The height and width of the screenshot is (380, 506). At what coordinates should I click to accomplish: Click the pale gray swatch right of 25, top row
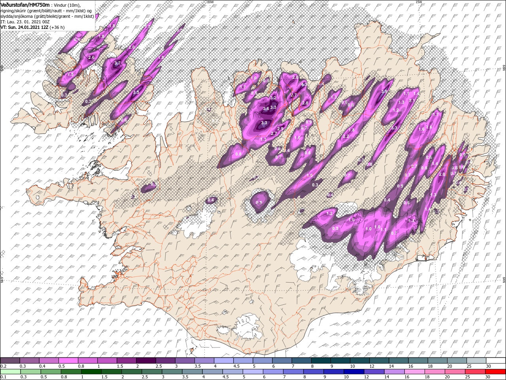[476, 361]
